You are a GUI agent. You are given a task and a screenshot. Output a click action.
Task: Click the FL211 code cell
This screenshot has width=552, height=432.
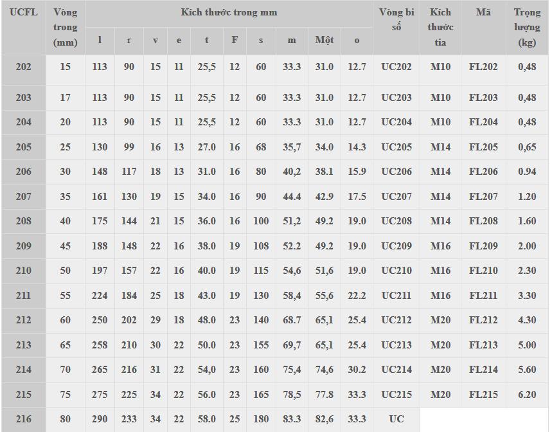pyautogui.click(x=483, y=296)
